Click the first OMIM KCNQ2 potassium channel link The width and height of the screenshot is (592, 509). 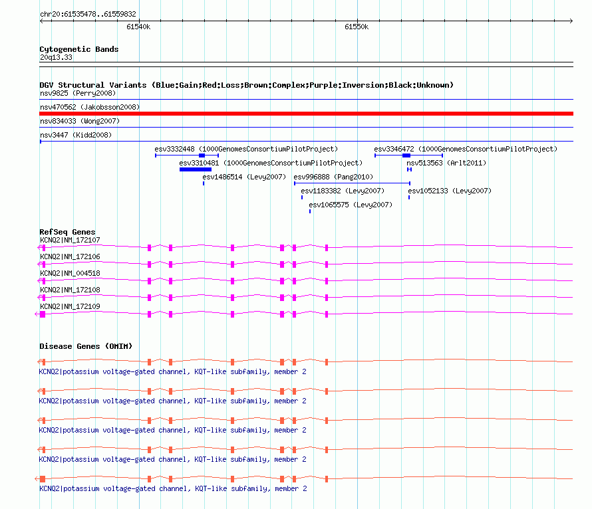click(172, 371)
